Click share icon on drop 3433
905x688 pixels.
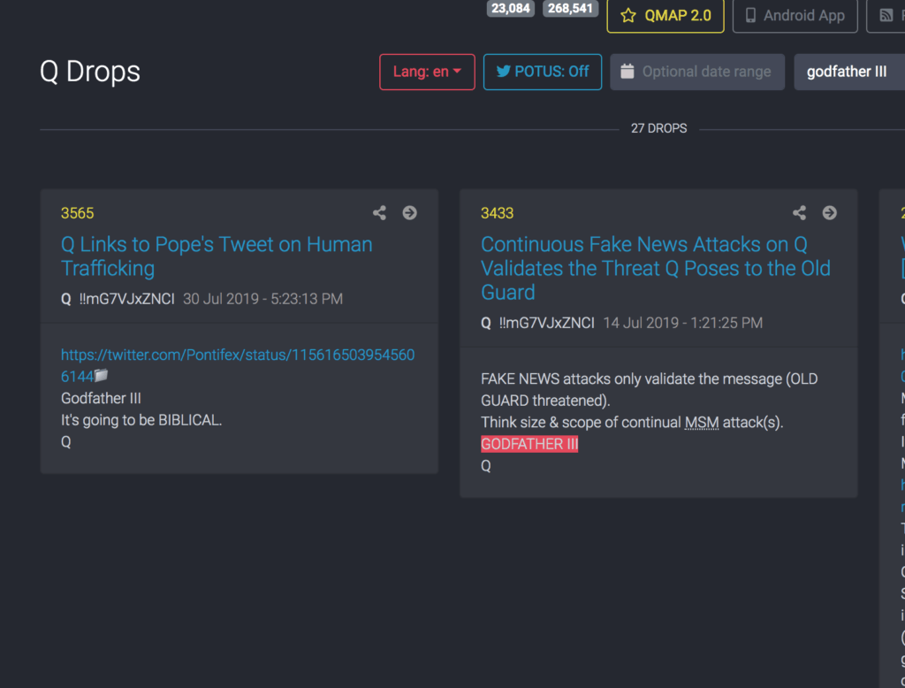pos(799,213)
